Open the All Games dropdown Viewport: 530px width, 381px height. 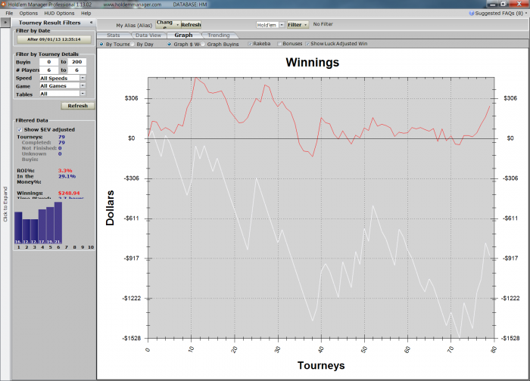(x=83, y=85)
